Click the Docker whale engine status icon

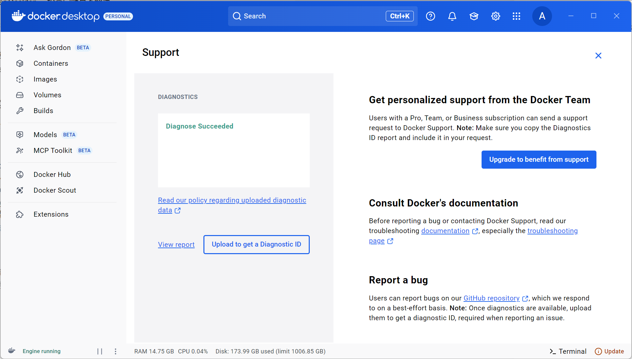pos(11,351)
